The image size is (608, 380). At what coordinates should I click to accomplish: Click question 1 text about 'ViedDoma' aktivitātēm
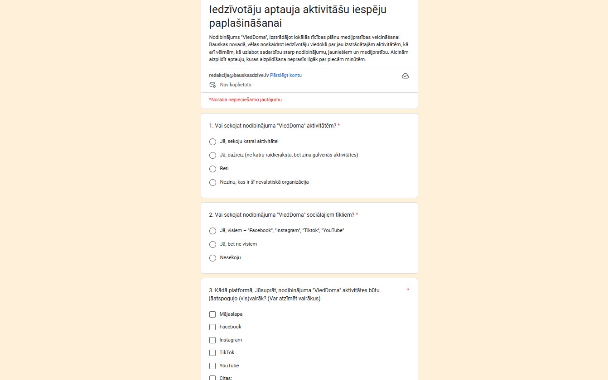[x=272, y=126]
